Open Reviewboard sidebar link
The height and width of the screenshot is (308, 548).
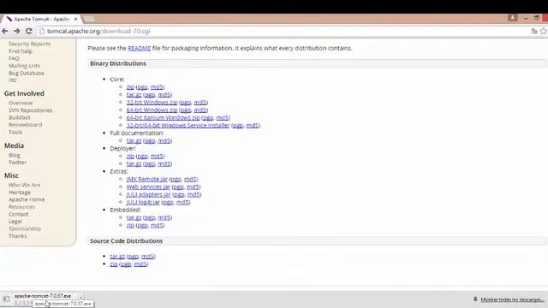tap(26, 125)
